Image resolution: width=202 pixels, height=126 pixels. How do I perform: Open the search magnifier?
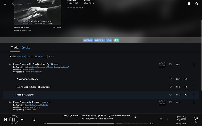pos(197,4)
